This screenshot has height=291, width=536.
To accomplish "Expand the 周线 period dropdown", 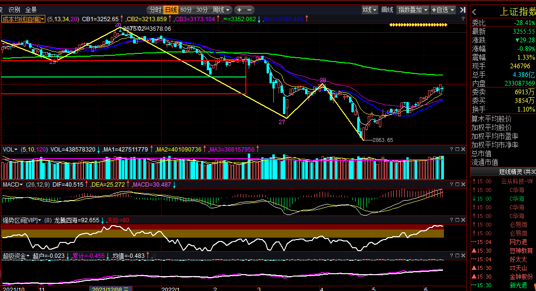I will 221,10.
